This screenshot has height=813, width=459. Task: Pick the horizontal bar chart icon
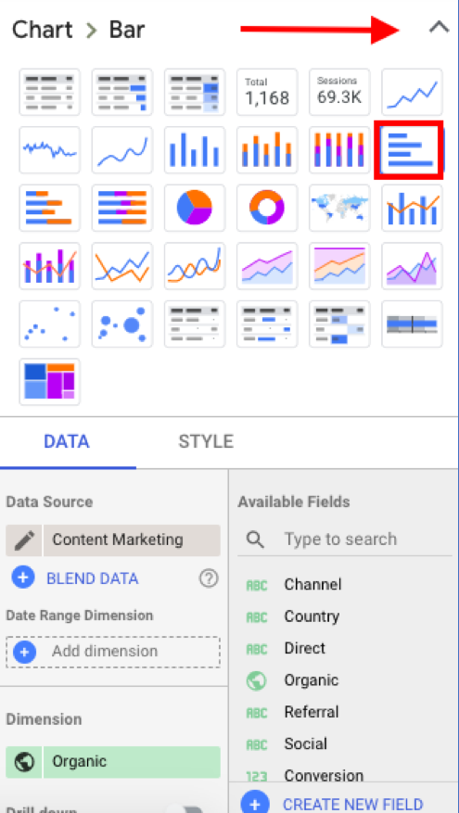coord(409,150)
